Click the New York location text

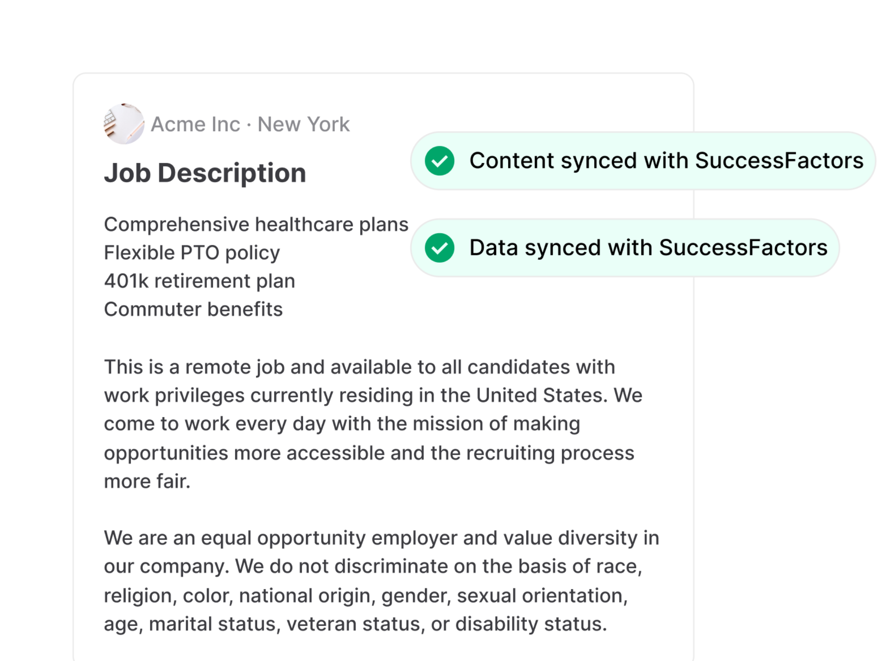304,124
